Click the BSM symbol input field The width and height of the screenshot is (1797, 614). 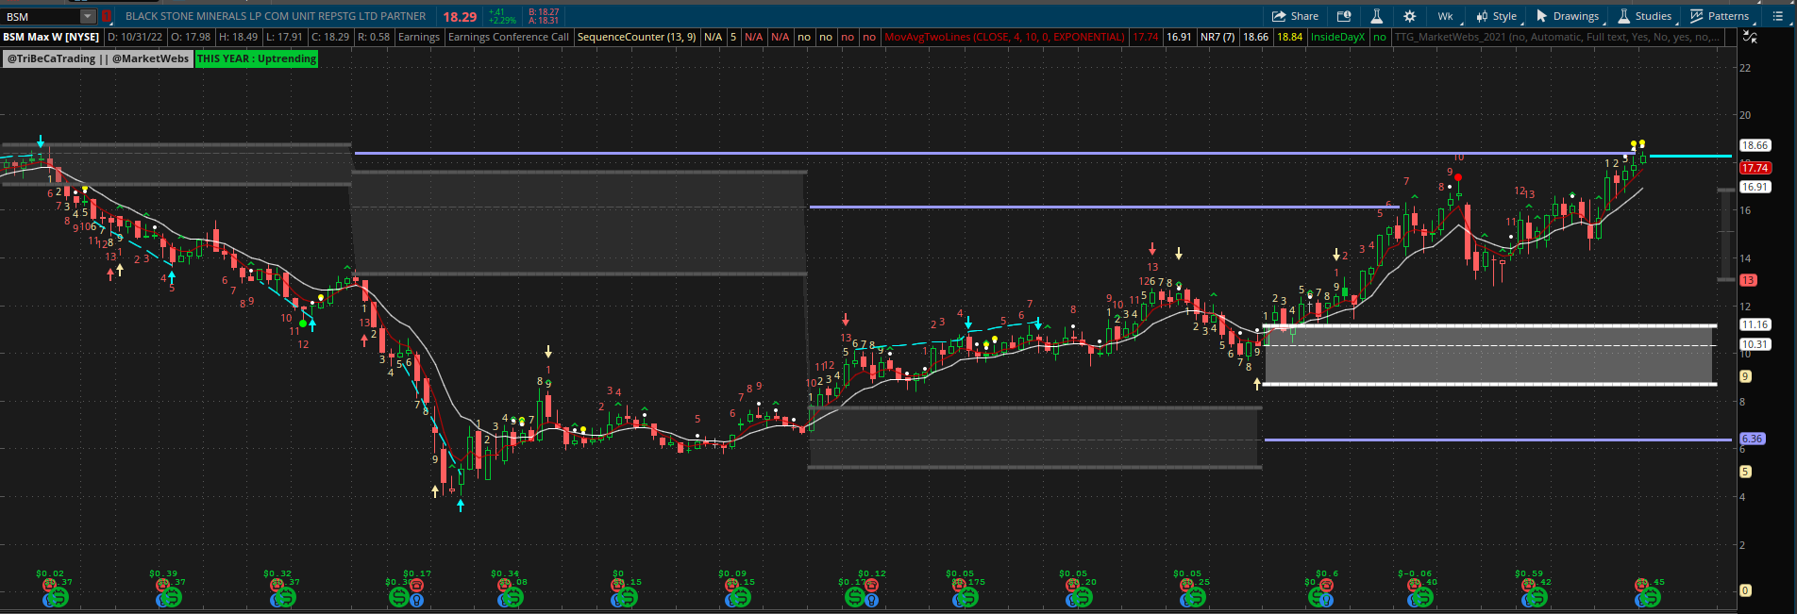(x=42, y=16)
